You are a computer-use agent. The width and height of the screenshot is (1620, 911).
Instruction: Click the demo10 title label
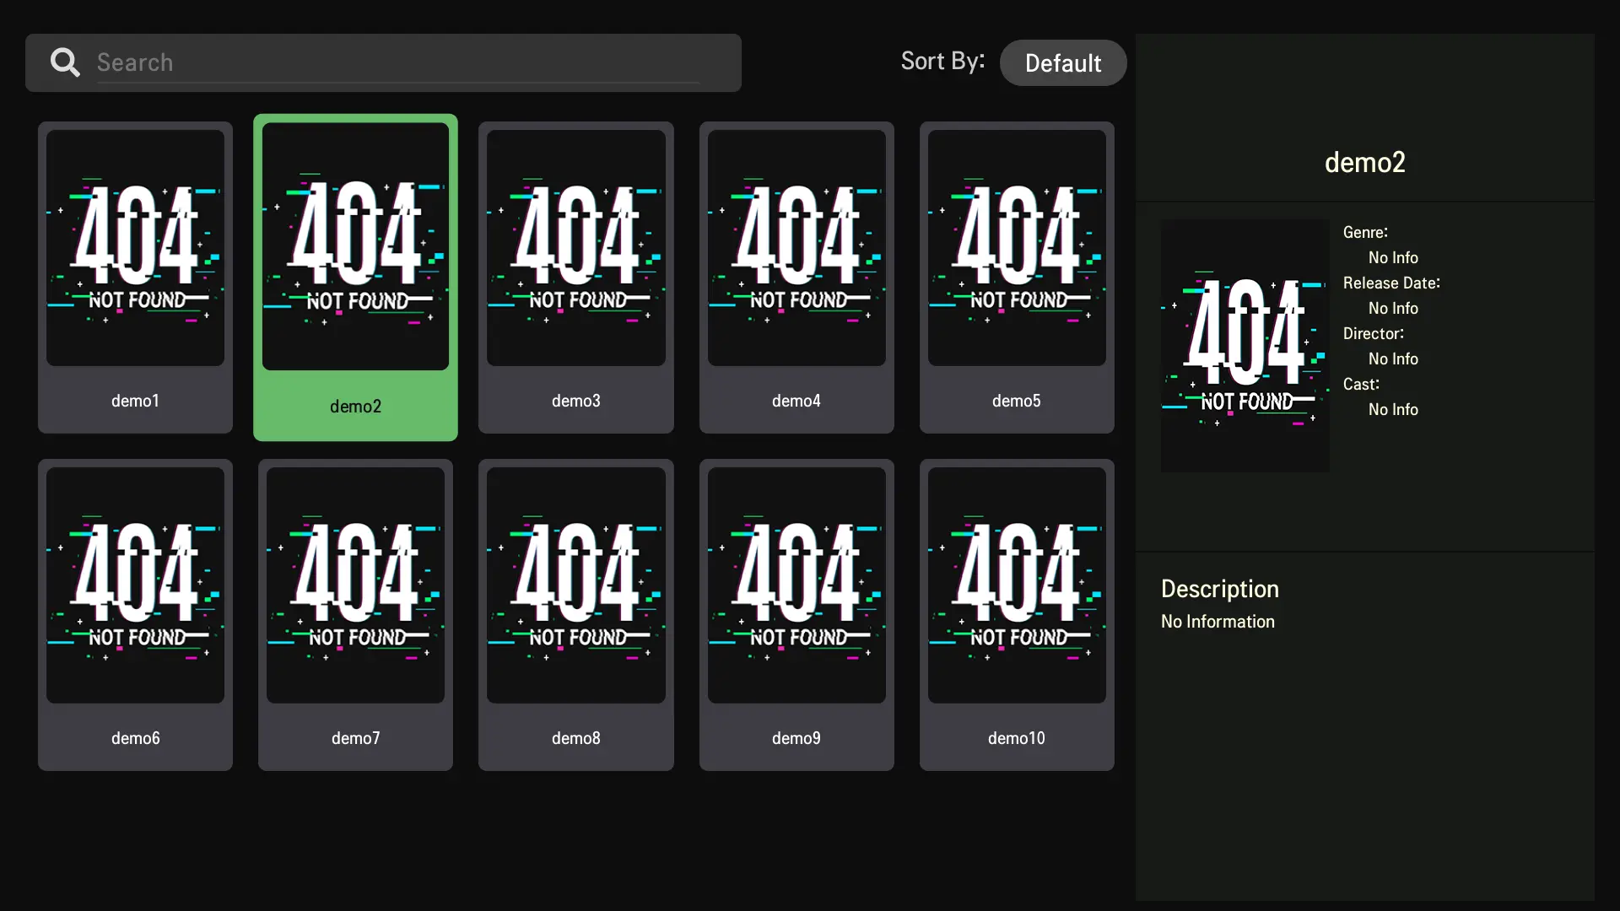(1016, 738)
